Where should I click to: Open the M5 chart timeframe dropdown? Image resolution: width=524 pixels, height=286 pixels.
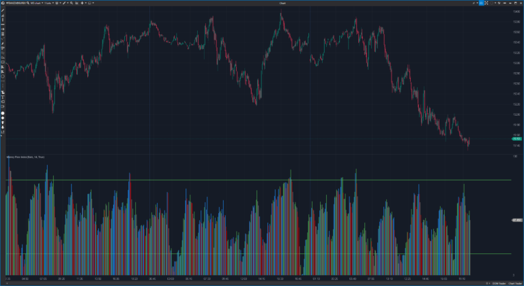tap(38, 3)
